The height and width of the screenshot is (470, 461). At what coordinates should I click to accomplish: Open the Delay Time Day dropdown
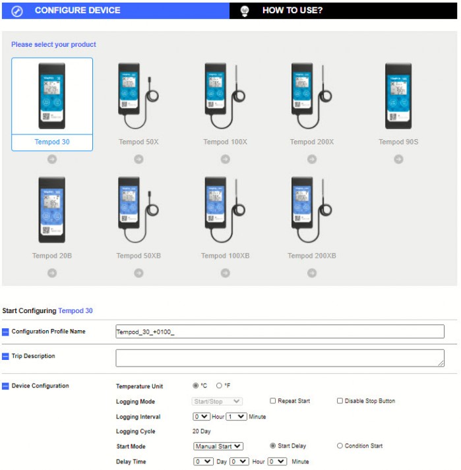pos(203,461)
